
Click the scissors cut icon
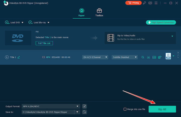point(148,57)
